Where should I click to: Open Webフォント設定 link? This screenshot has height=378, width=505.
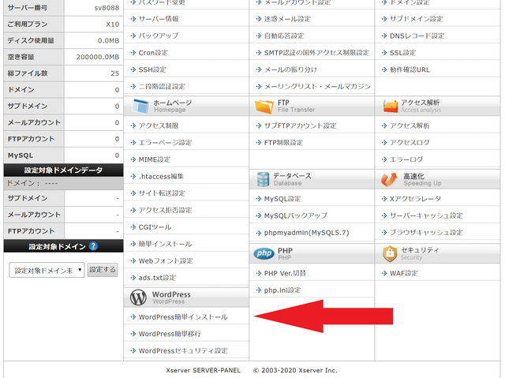pyautogui.click(x=166, y=260)
